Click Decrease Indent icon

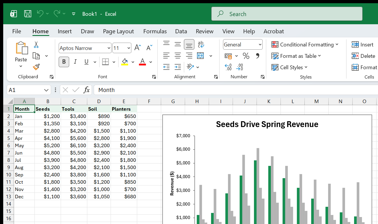tap(166, 67)
